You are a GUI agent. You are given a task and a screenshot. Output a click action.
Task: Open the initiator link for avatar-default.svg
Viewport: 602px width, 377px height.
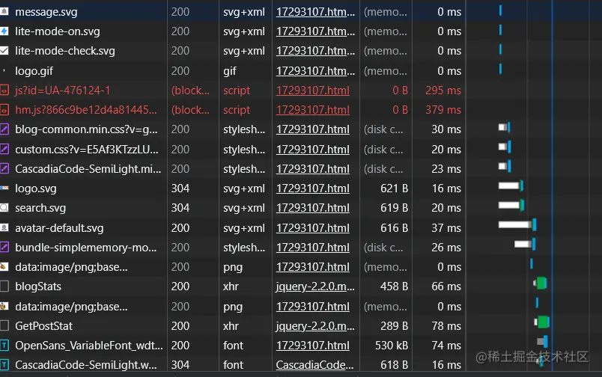(313, 228)
